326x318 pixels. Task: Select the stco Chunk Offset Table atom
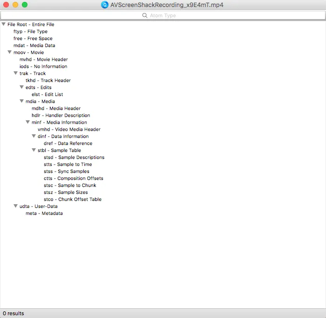[x=72, y=199]
